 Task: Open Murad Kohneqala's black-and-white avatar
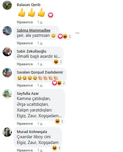point(7,132)
